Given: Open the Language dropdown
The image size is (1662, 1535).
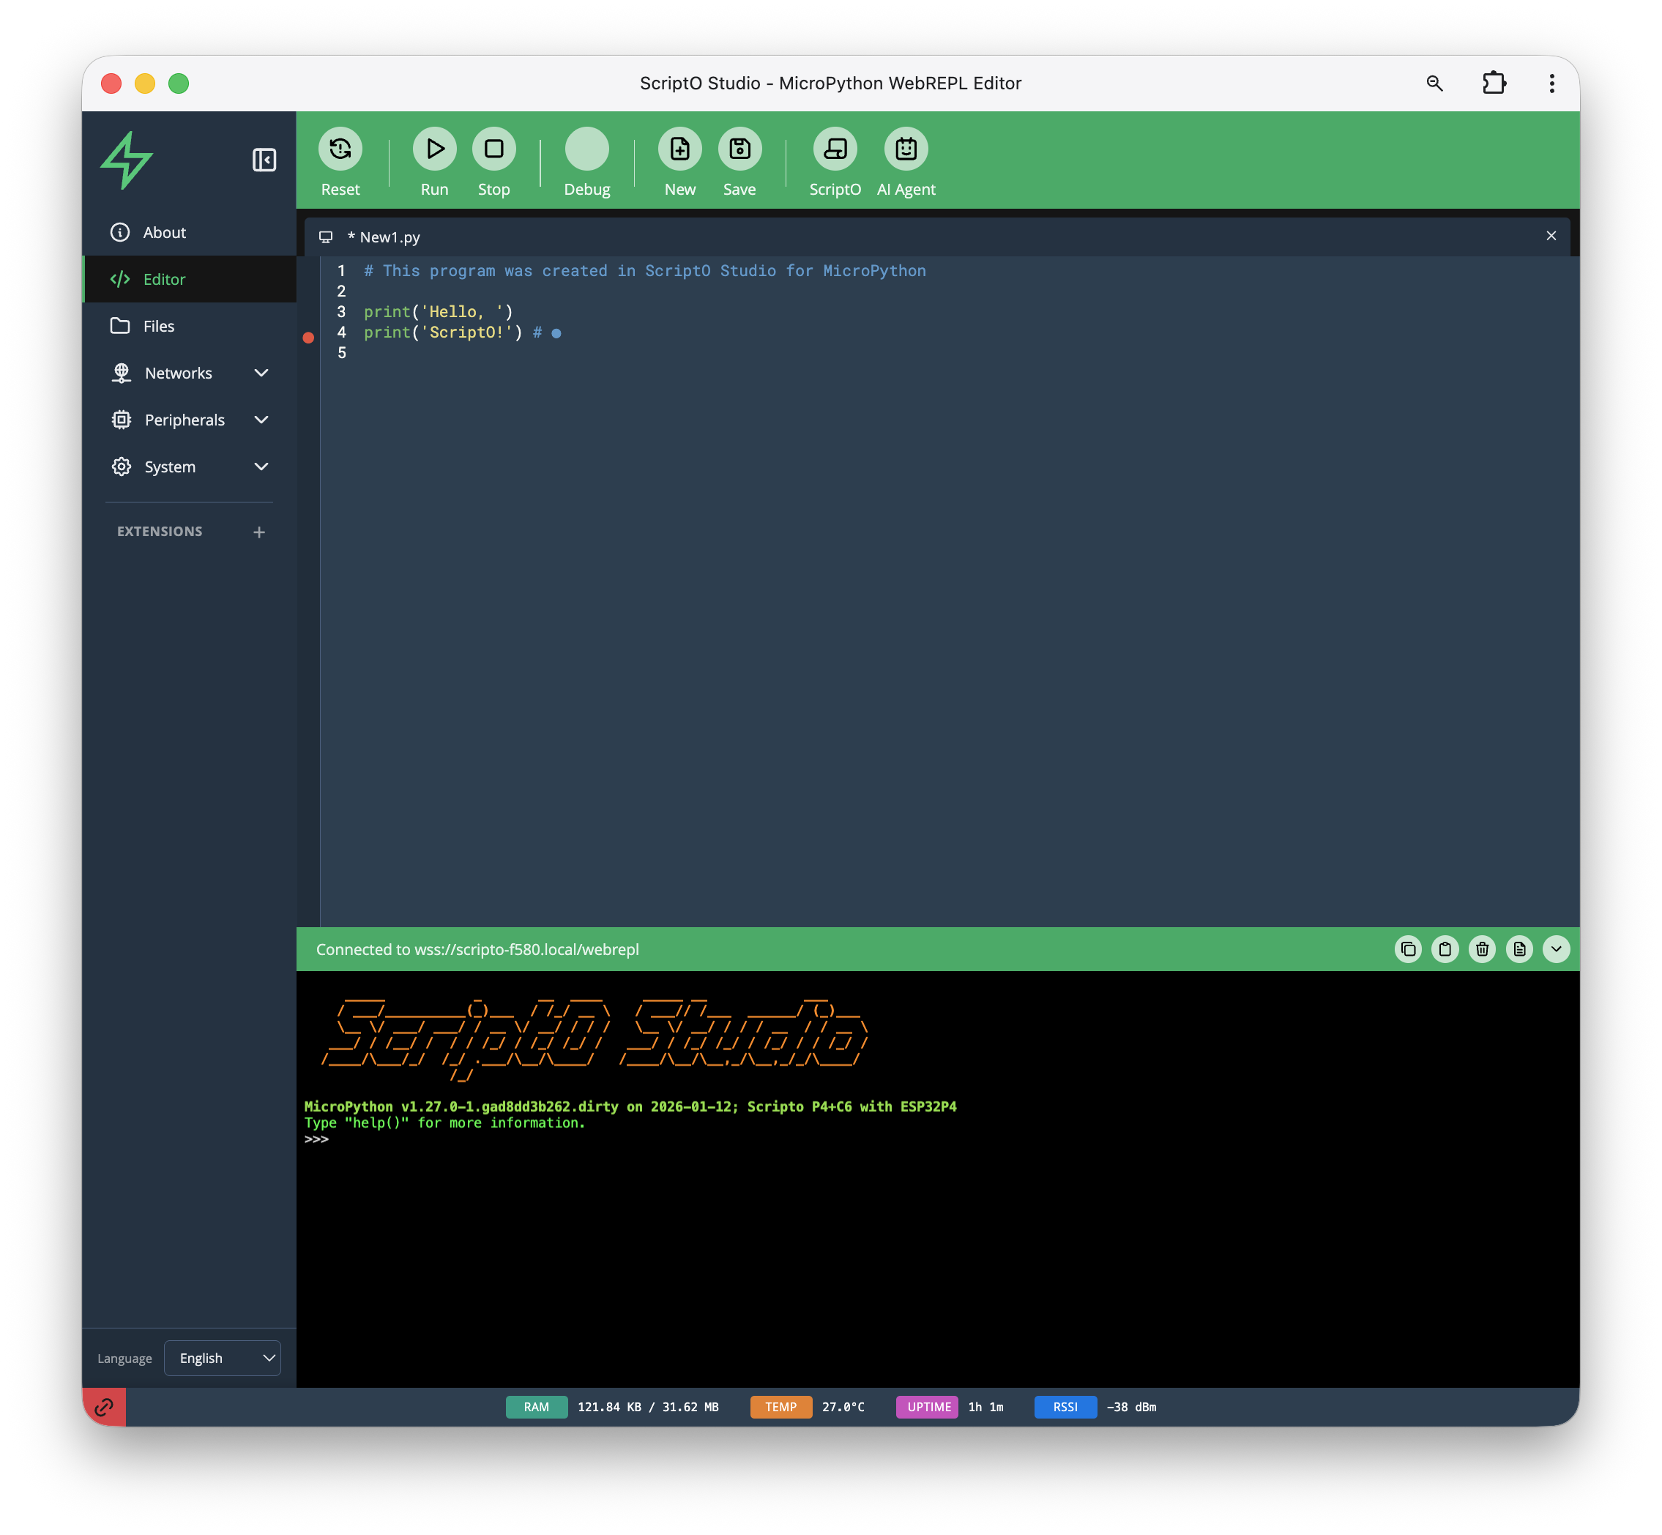Looking at the screenshot, I should pos(223,1358).
